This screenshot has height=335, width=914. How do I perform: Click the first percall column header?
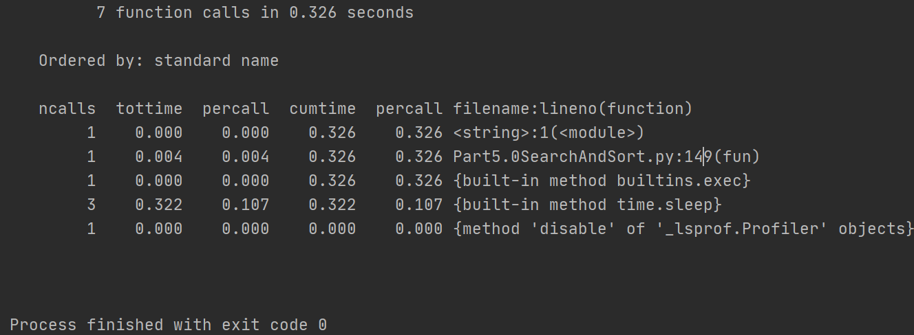point(236,108)
